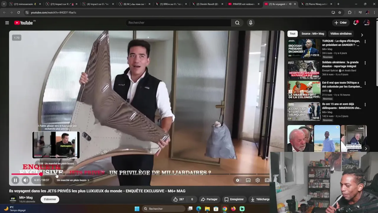Share the video with Partager
Screen dimensions: 378x213
point(209,199)
